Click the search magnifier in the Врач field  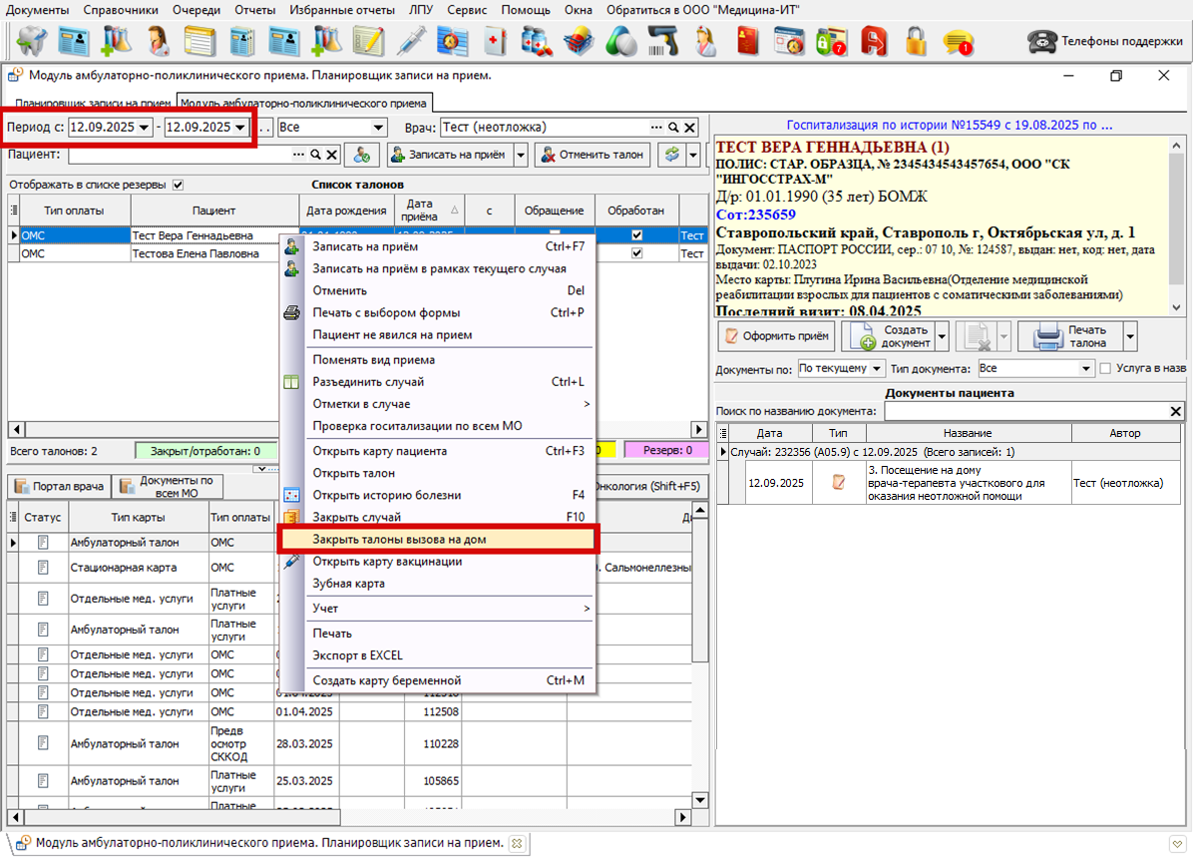[673, 128]
